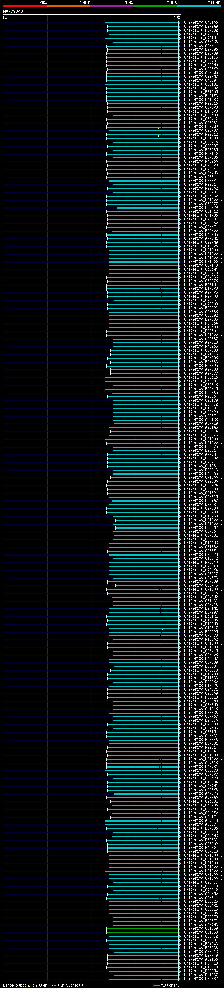The image size is (224, 988).
Task: Select hit label UniRef100_P29516
Action: tap(201, 103)
